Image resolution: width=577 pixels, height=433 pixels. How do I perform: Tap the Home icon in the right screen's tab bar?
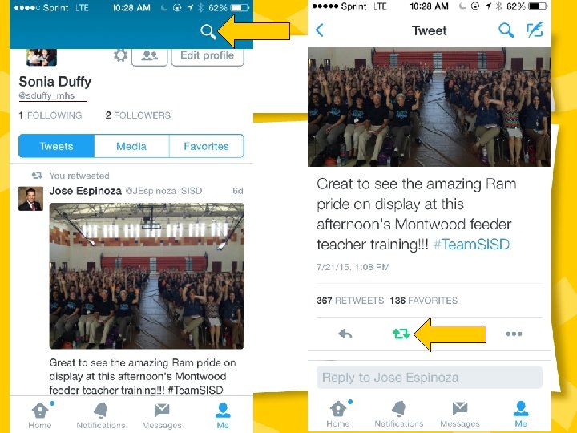click(x=338, y=414)
